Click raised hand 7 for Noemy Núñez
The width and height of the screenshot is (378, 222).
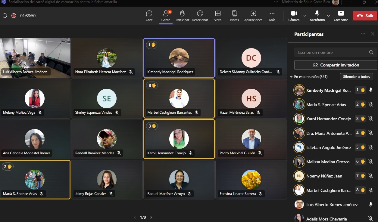pos(361,176)
